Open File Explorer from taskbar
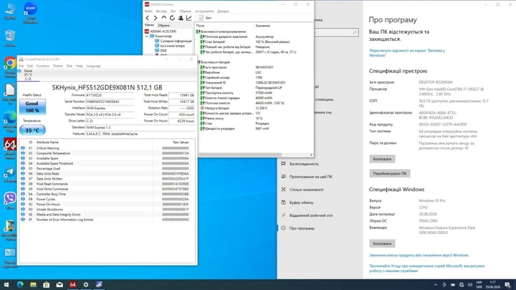The width and height of the screenshot is (516, 290). [33, 284]
